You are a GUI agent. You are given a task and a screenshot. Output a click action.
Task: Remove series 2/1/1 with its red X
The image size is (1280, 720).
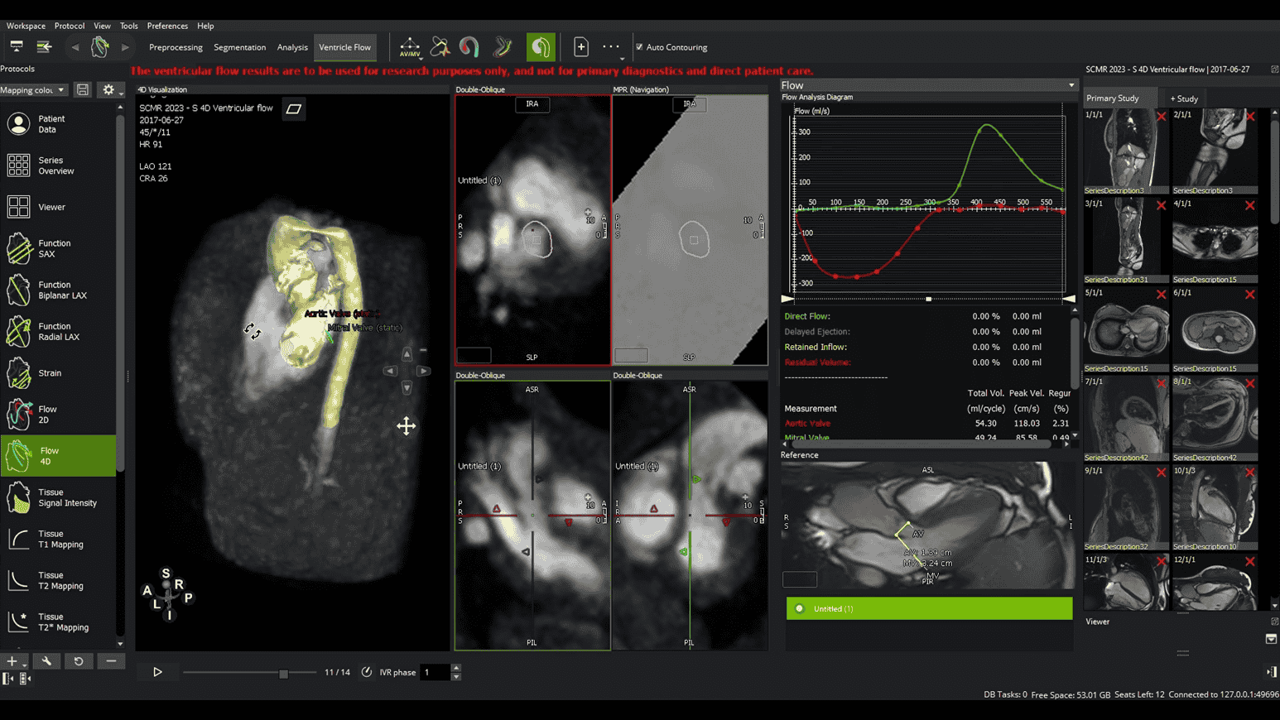[1250, 117]
